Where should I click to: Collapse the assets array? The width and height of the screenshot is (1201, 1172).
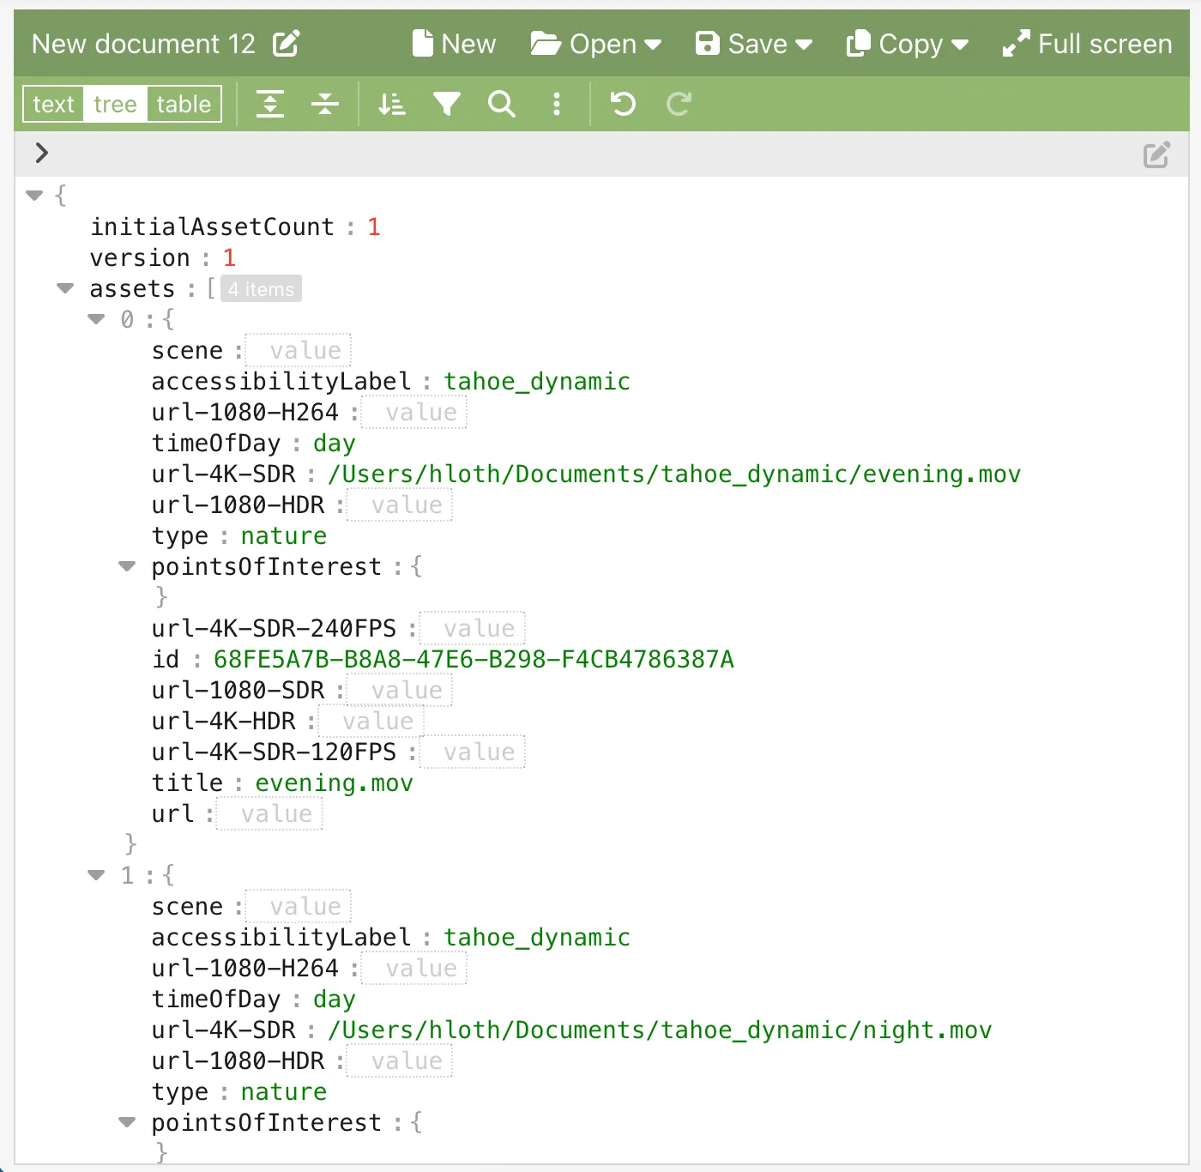click(x=65, y=288)
